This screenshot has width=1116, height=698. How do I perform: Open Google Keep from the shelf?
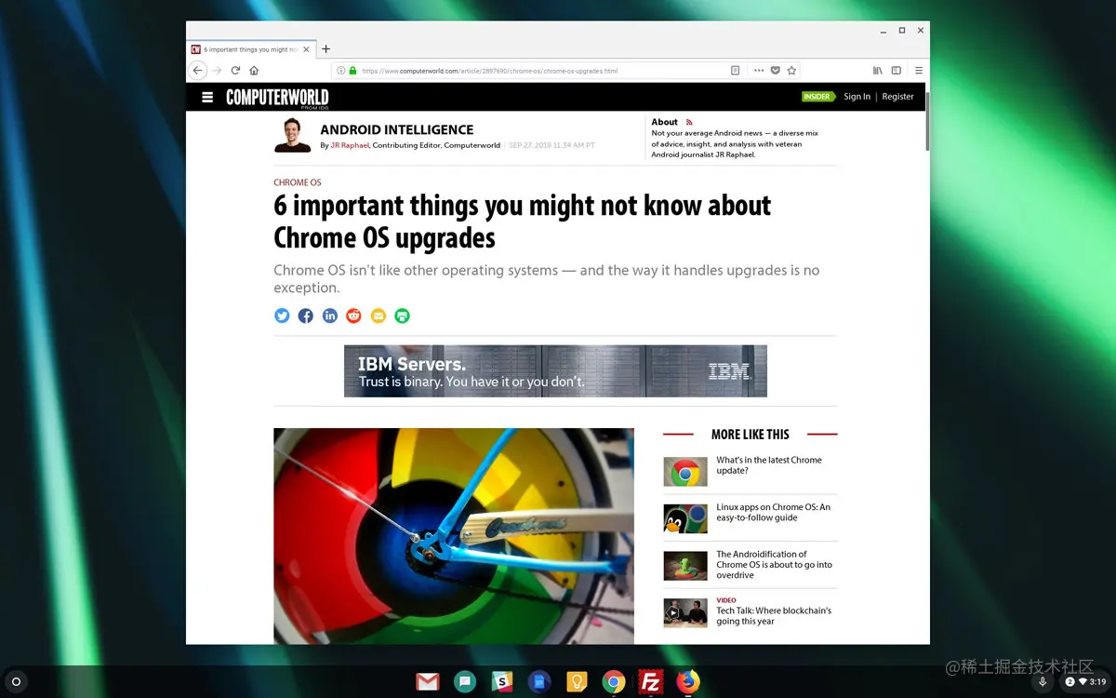pos(577,682)
